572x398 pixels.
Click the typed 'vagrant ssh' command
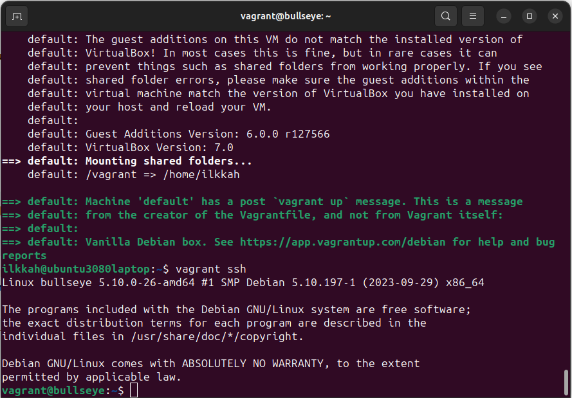pos(210,269)
